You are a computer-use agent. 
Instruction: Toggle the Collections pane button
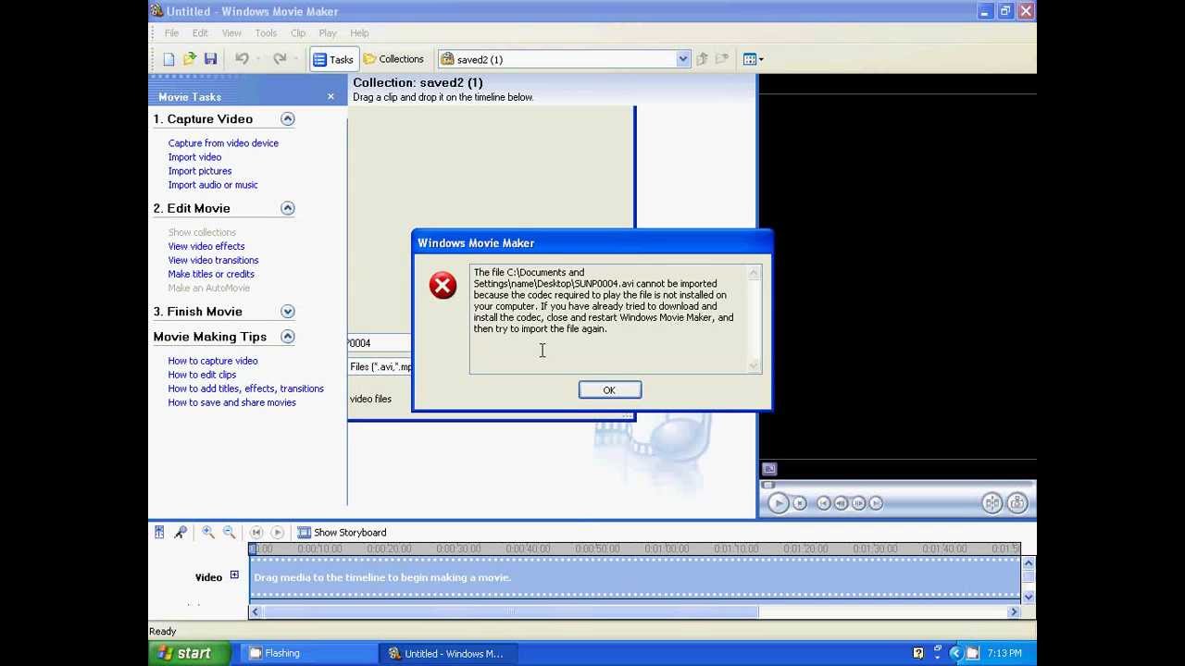tap(393, 59)
